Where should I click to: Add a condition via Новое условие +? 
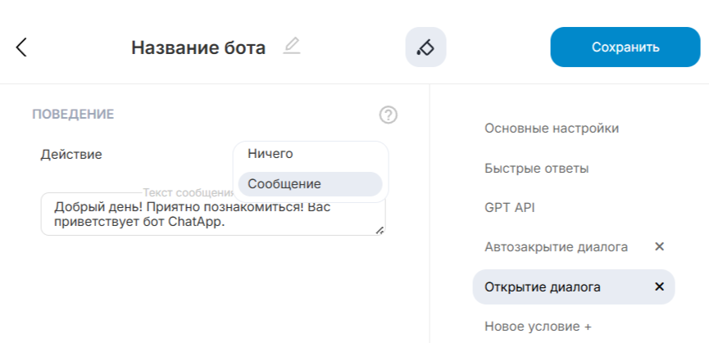[538, 326]
